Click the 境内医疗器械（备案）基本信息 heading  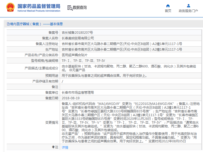[x=36, y=24]
